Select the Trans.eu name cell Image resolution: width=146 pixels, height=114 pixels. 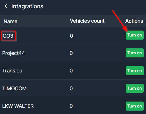pyautogui.click(x=12, y=71)
